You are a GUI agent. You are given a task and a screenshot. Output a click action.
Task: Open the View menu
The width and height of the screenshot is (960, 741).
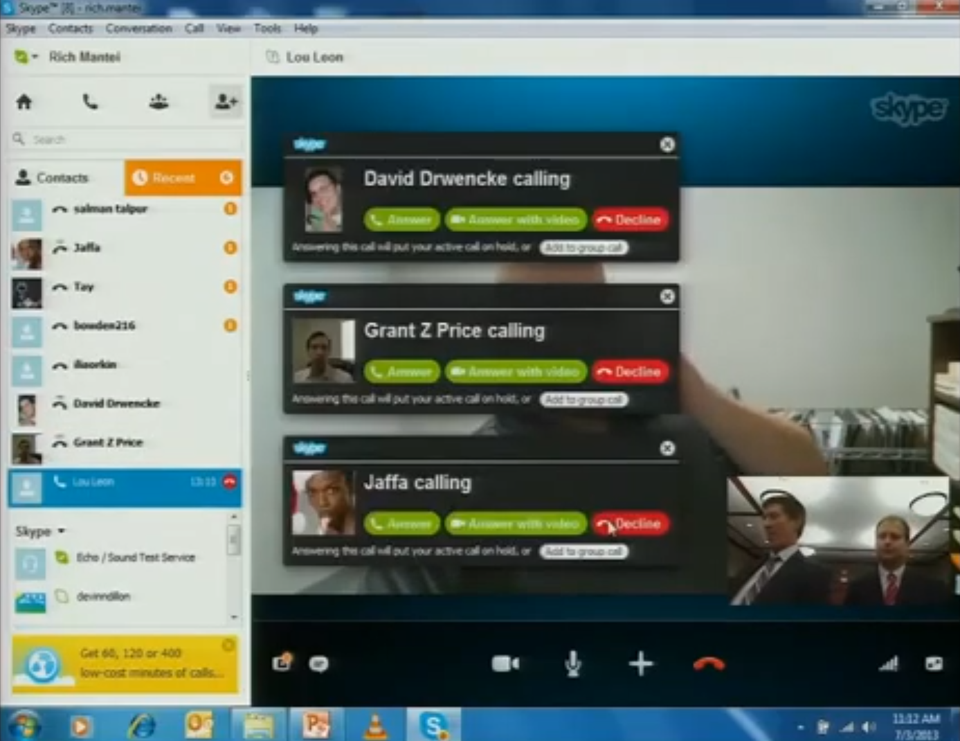point(228,28)
